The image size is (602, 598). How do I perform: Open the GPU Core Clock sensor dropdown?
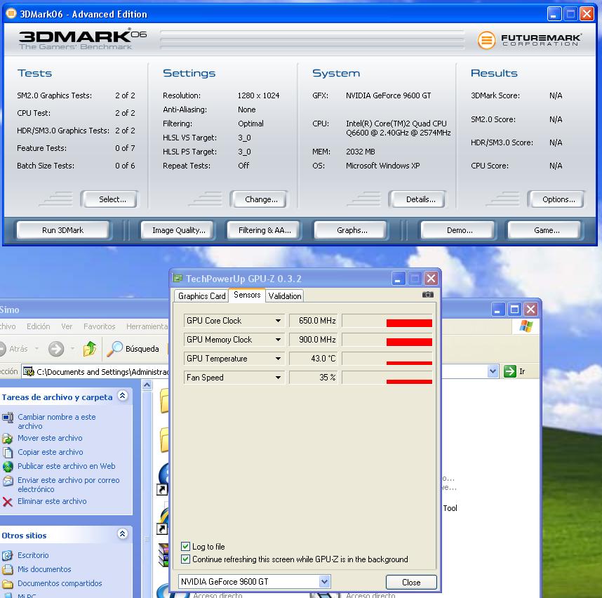278,321
